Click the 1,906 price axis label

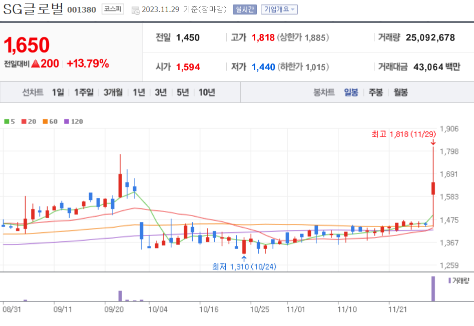coord(449,129)
